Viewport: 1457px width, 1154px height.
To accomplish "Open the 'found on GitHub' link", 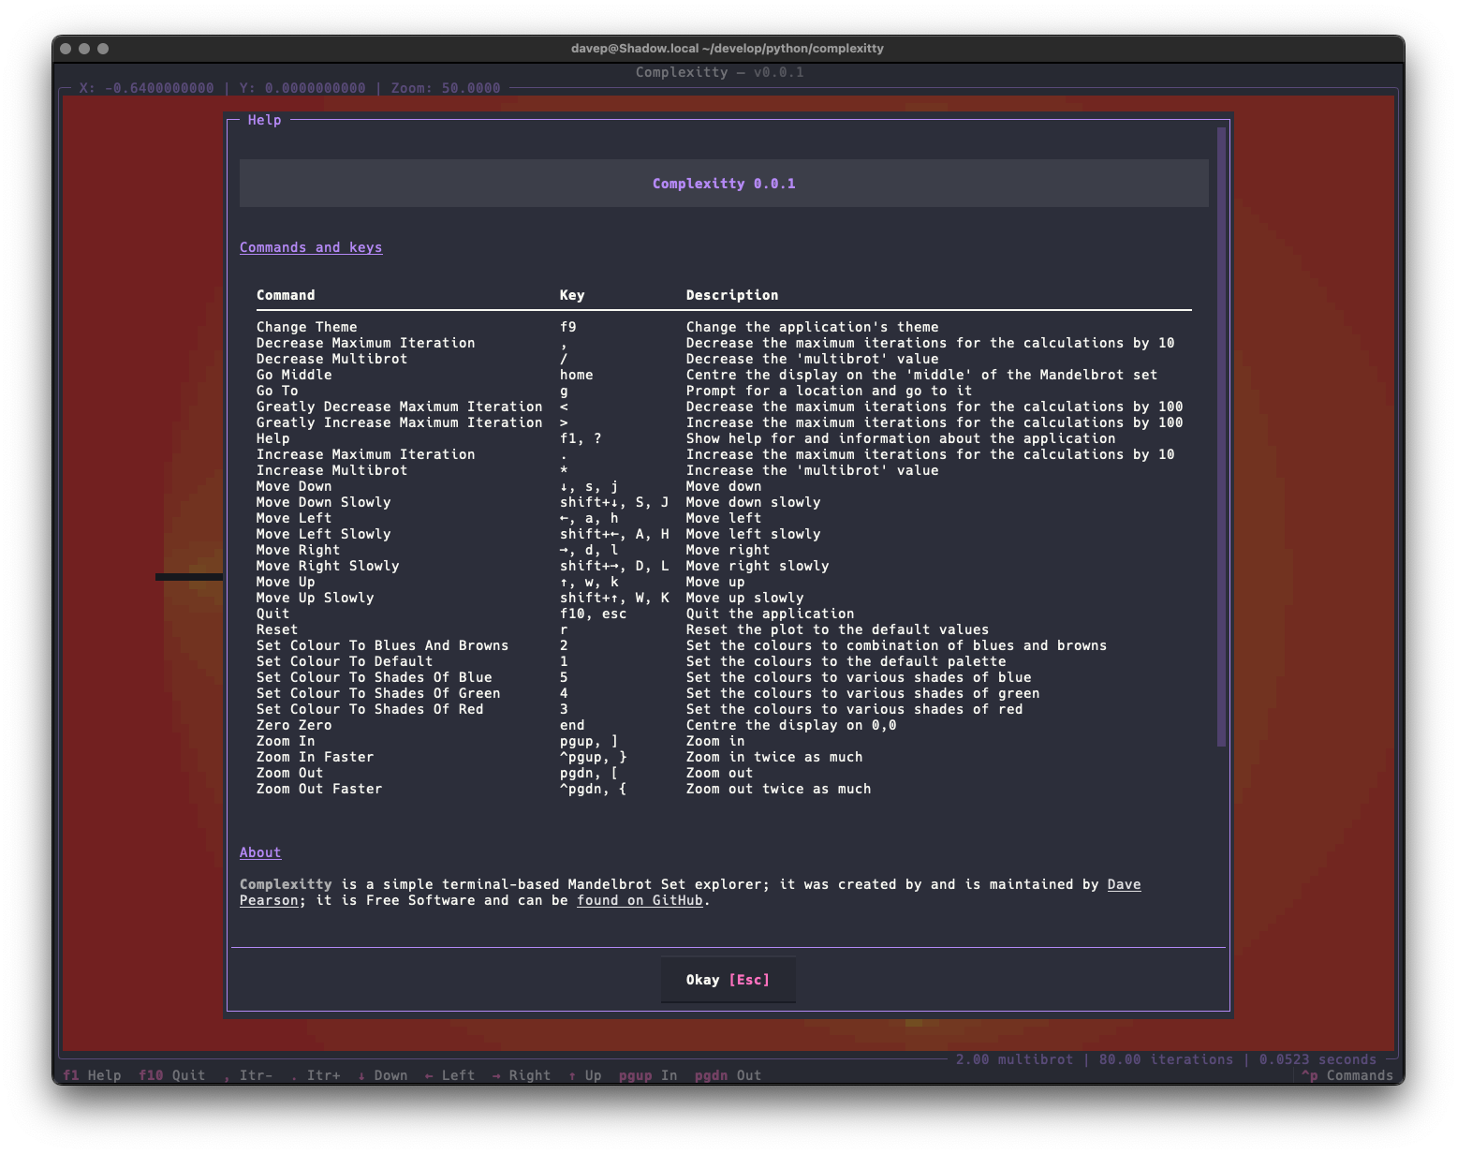I will click(x=640, y=900).
